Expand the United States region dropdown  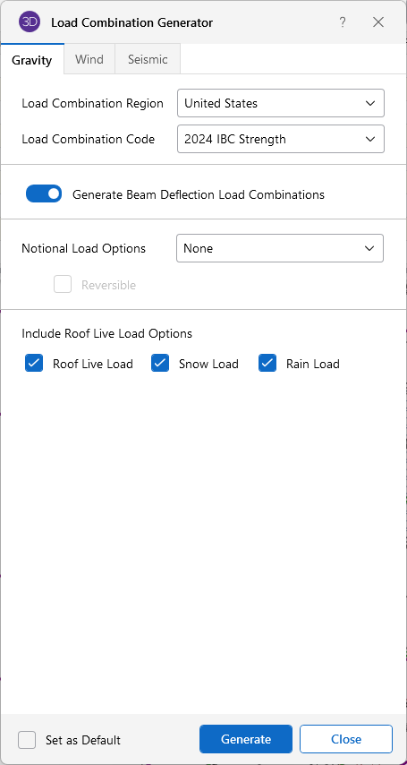[x=281, y=103]
